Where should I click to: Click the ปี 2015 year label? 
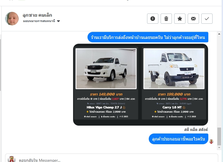(x=124, y=117)
